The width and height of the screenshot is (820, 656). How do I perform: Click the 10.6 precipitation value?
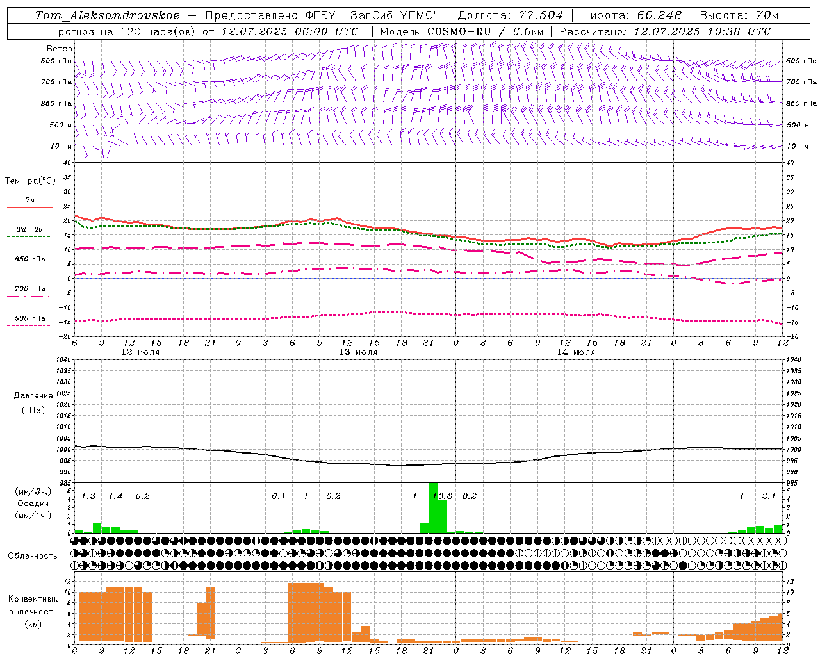[x=443, y=496]
